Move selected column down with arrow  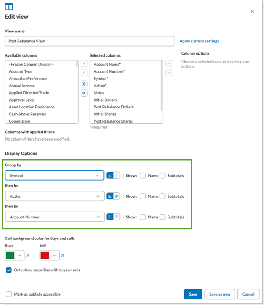(x=169, y=73)
